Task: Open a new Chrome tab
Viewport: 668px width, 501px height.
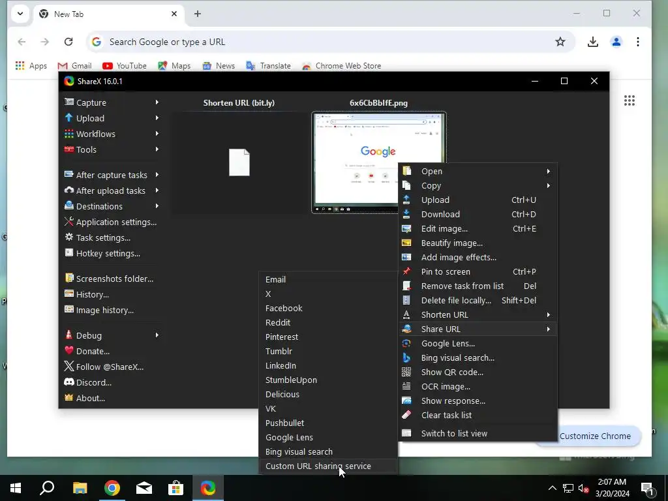Action: click(x=197, y=14)
